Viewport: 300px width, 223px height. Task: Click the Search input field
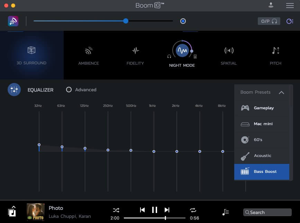point(267,212)
